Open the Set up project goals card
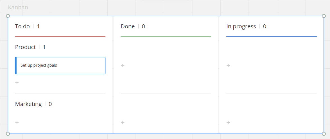The height and width of the screenshot is (139, 330). point(60,66)
